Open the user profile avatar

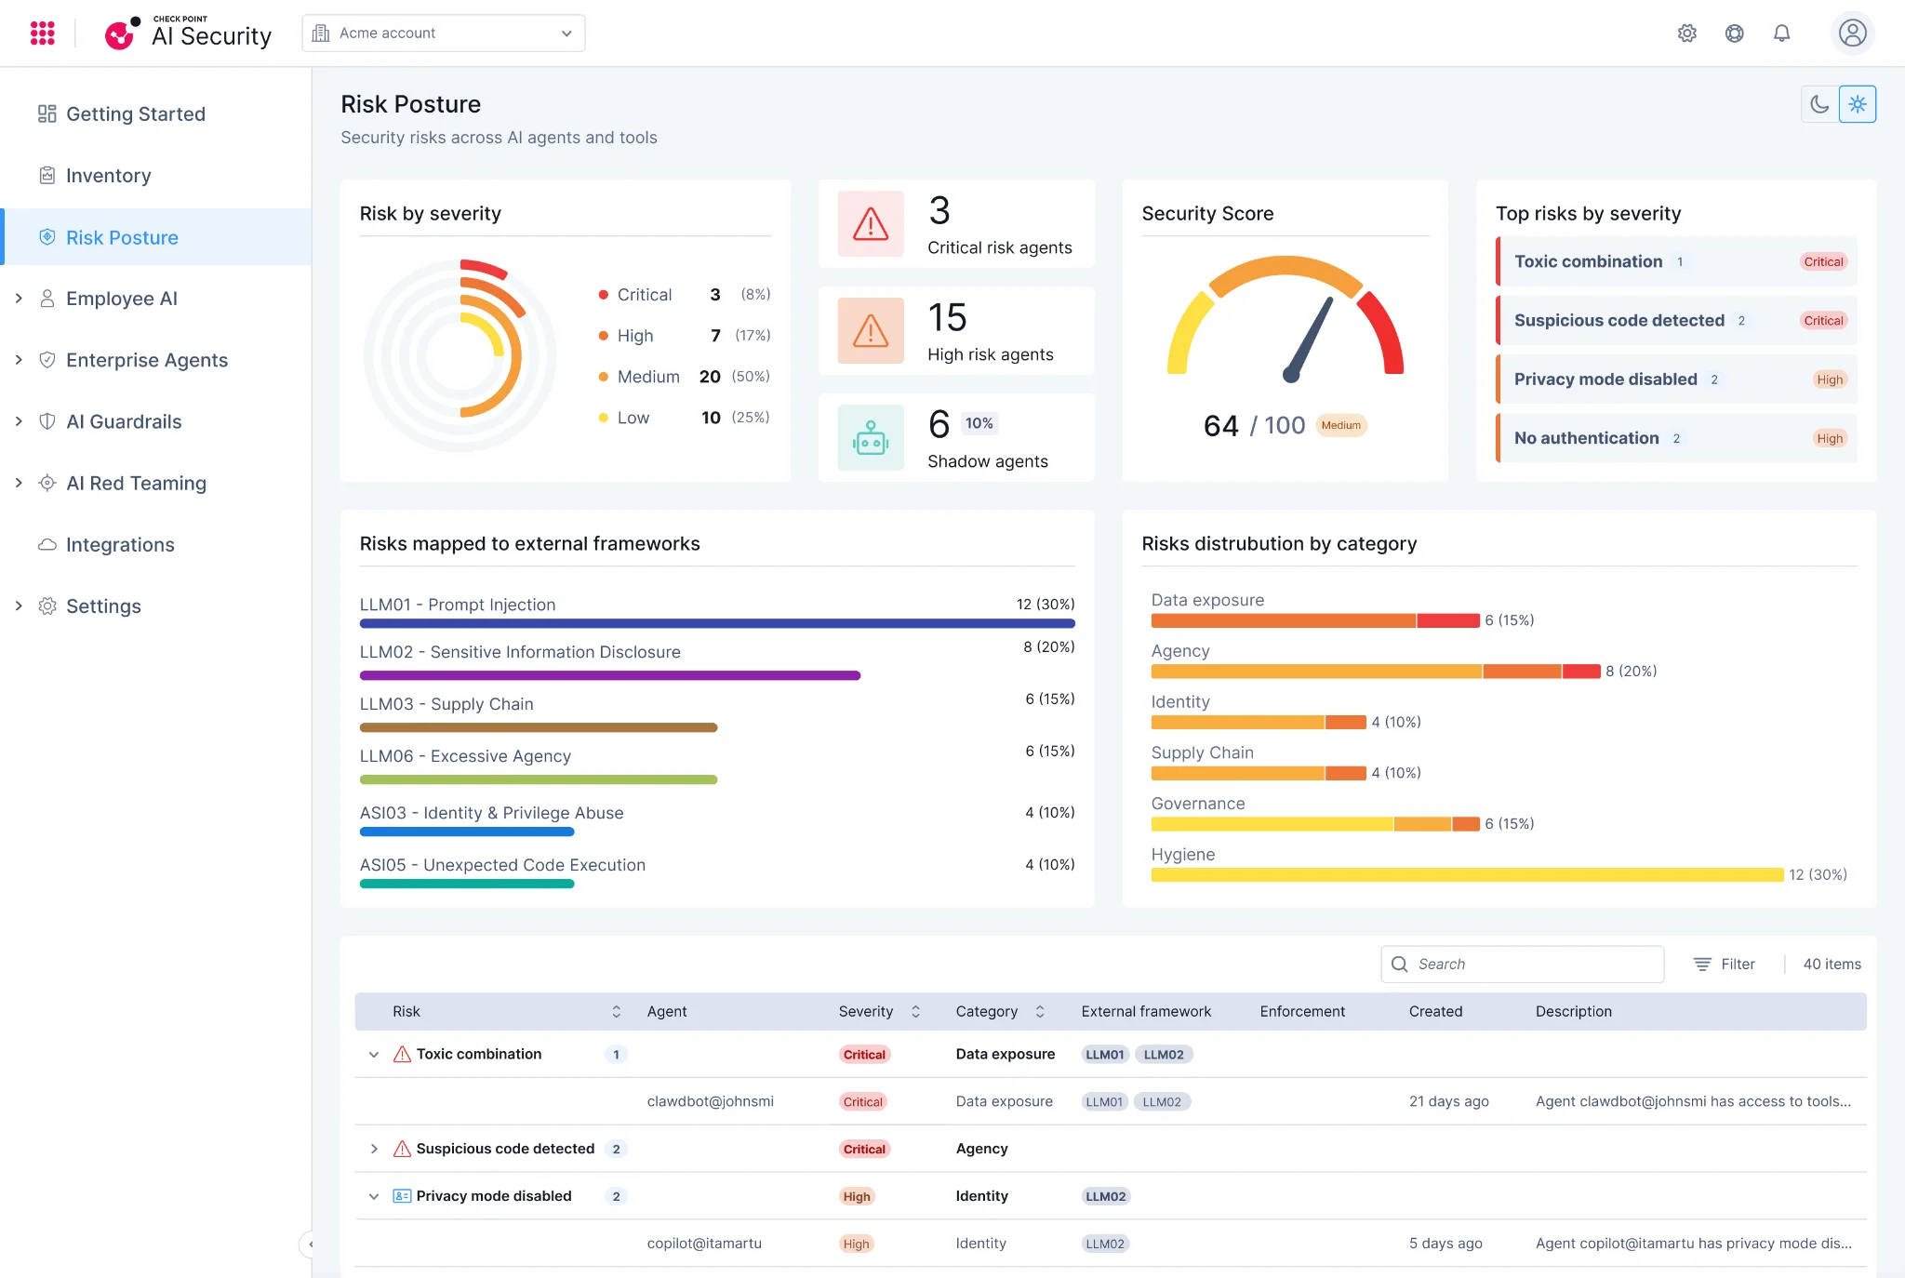pyautogui.click(x=1853, y=33)
